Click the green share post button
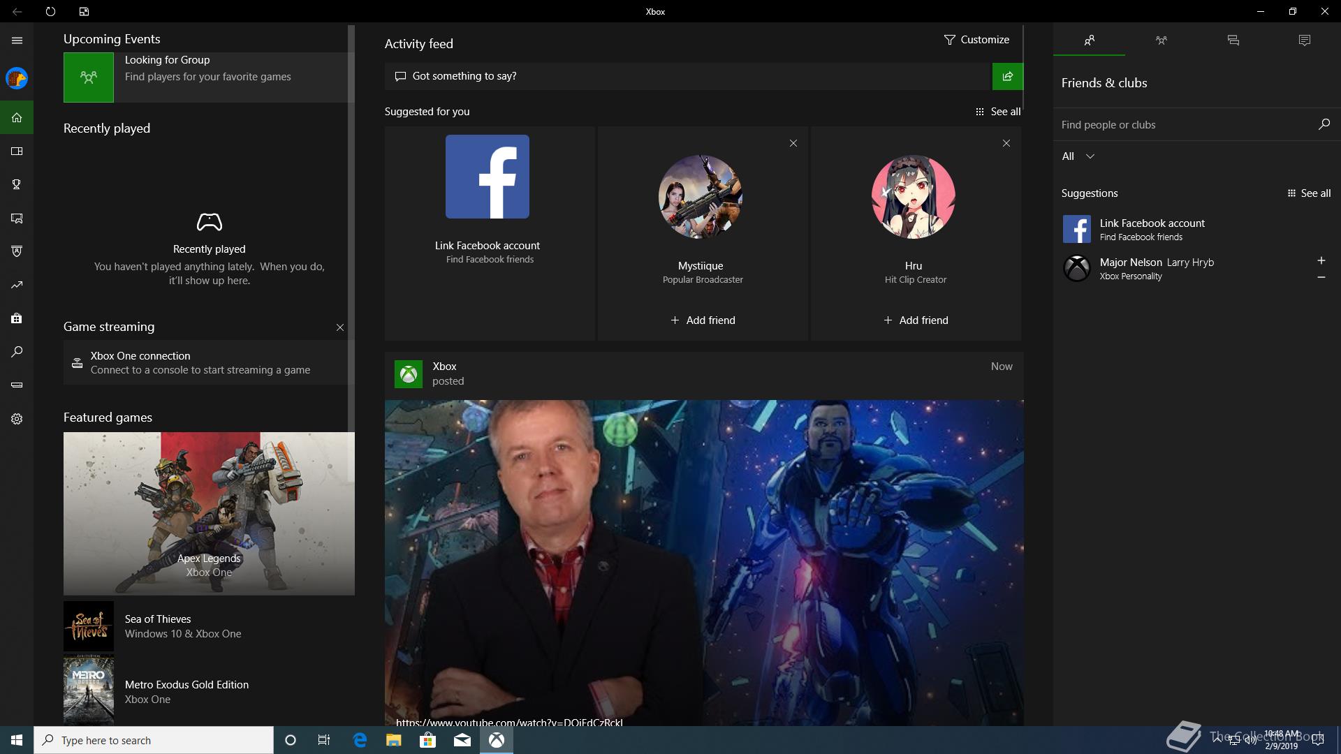 point(1007,76)
